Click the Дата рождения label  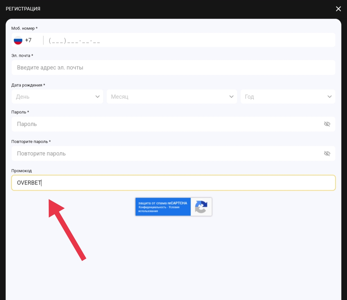point(28,85)
